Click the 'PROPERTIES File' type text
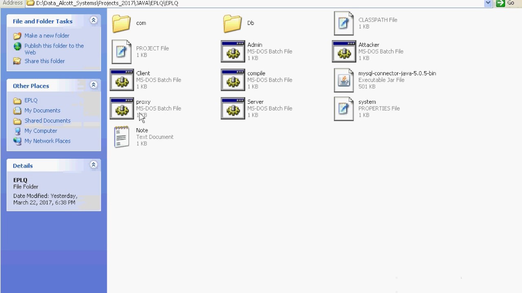 pyautogui.click(x=379, y=108)
